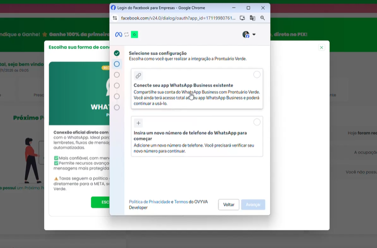
Task: Click the last empty step circle
Action: pyautogui.click(x=117, y=107)
